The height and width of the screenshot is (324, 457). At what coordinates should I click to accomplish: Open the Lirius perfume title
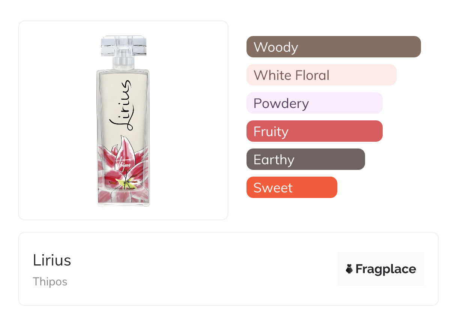click(52, 260)
